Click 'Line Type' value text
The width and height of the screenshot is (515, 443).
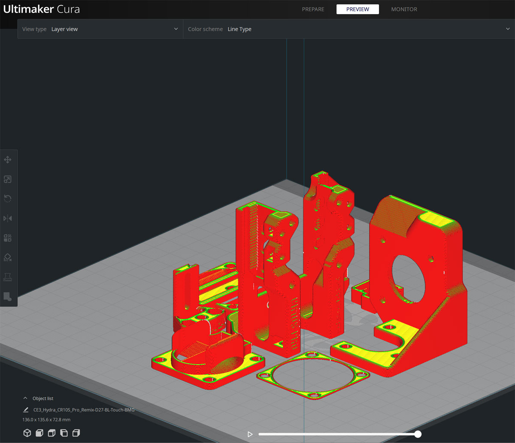239,29
